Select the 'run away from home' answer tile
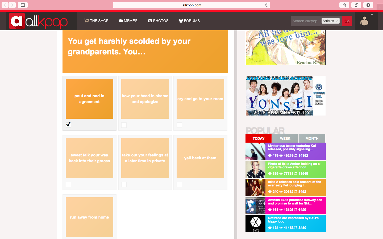The image size is (383, 239). pyautogui.click(x=89, y=217)
